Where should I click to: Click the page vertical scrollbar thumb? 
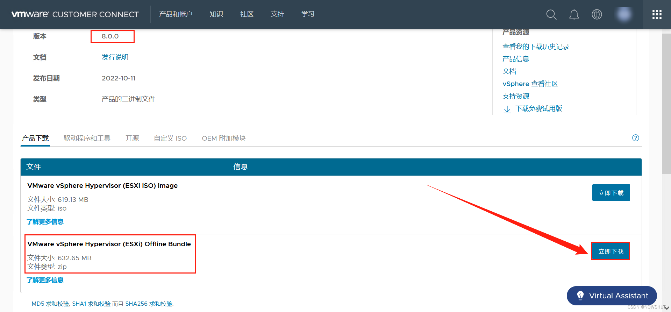666,104
